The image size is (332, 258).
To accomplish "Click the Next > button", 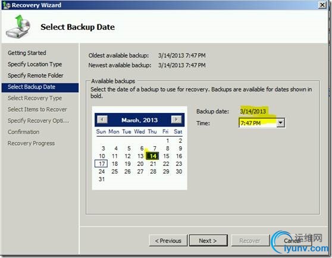I will [208, 240].
